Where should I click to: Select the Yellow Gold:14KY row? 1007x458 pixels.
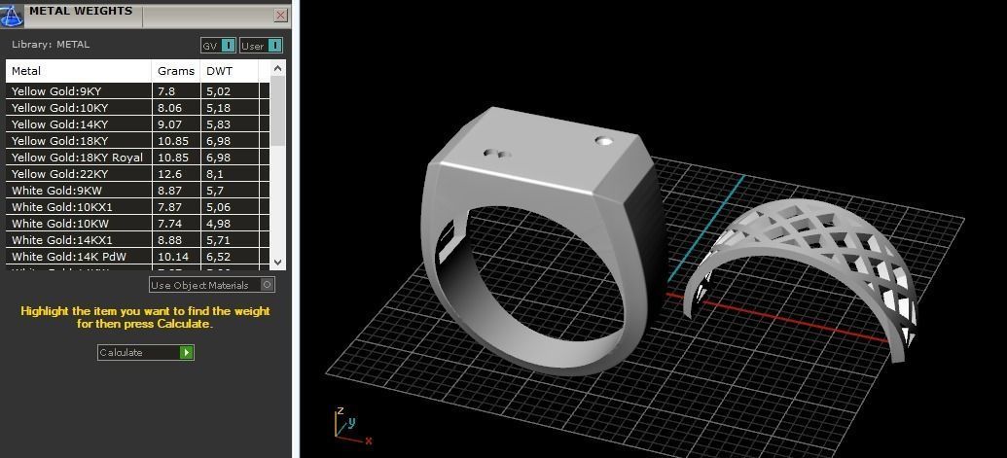pos(137,124)
